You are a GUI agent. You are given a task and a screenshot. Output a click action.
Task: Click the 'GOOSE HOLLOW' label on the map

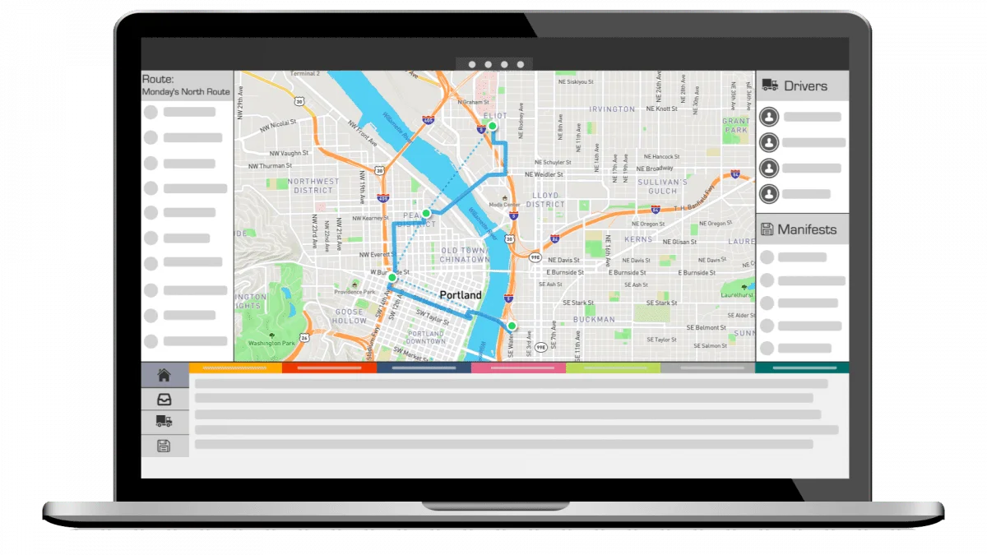click(x=350, y=317)
